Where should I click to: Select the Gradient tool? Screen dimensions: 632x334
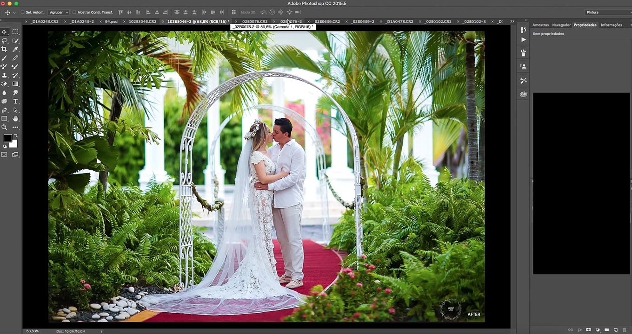(x=15, y=84)
